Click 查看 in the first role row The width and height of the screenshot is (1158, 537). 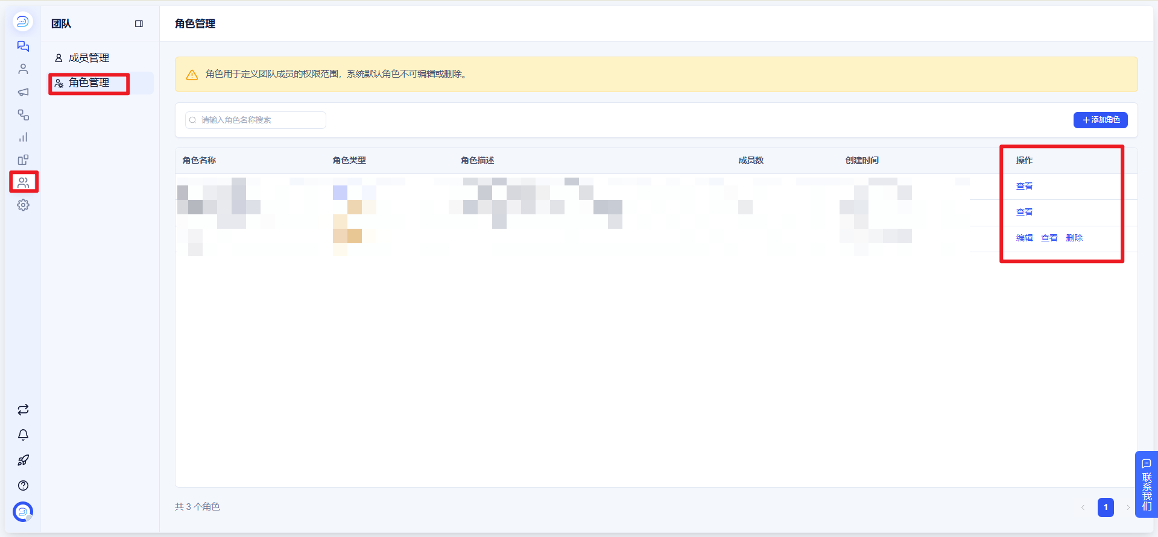click(x=1024, y=186)
